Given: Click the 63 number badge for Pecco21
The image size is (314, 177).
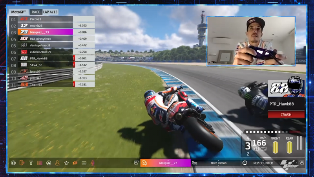Looking at the screenshot, I should (x=24, y=19).
